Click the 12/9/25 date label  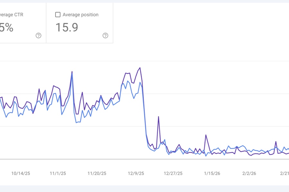pyautogui.click(x=136, y=173)
